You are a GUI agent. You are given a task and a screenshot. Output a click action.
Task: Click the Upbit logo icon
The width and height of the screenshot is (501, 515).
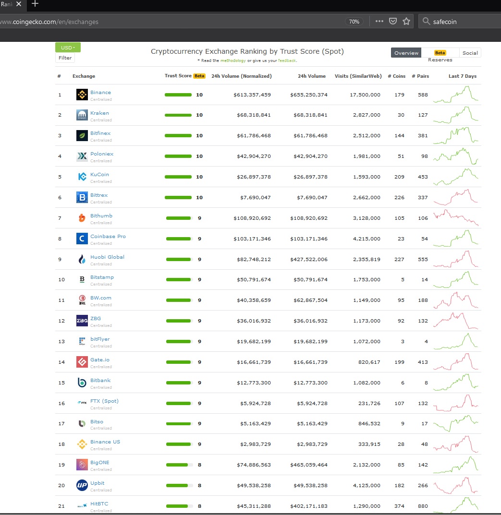82,485
